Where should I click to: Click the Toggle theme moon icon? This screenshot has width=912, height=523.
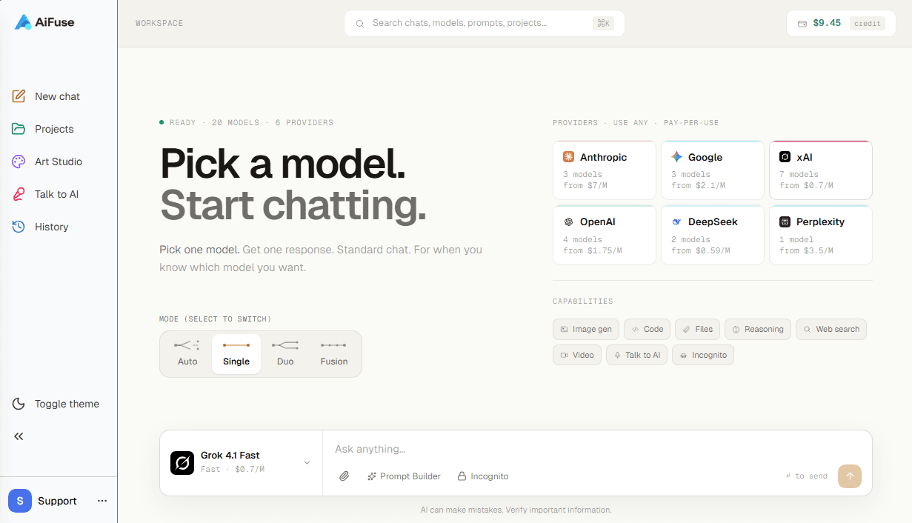click(19, 404)
